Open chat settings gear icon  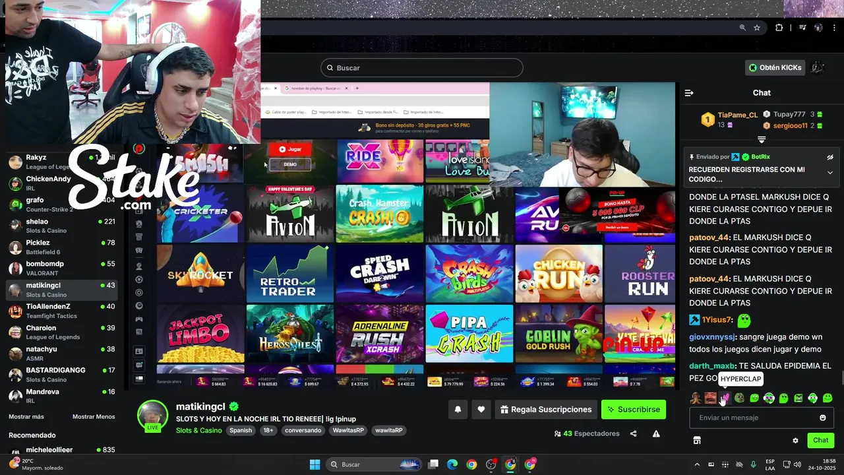point(795,441)
